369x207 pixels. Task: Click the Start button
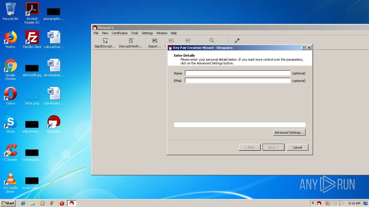click(8, 203)
